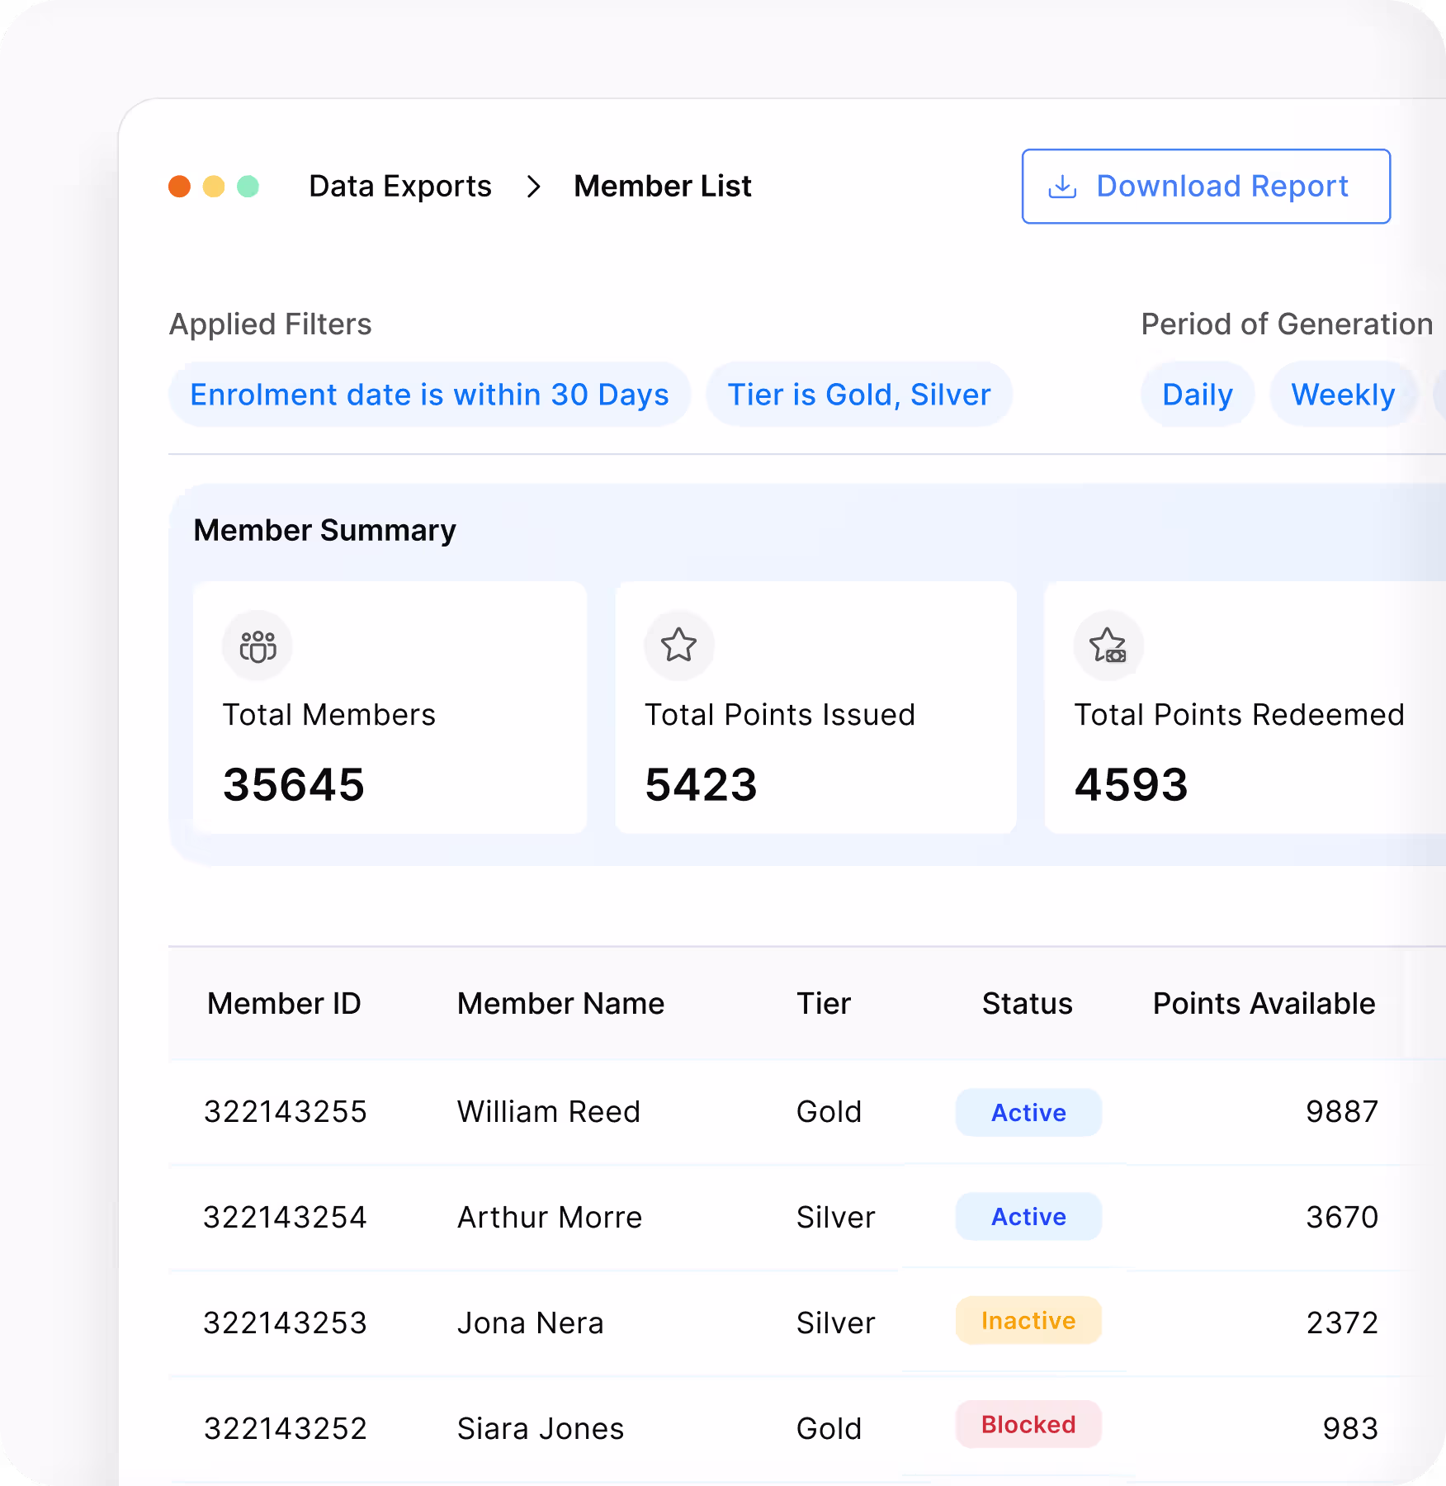Click the Blocked badge for Siara Jones

point(1028,1425)
